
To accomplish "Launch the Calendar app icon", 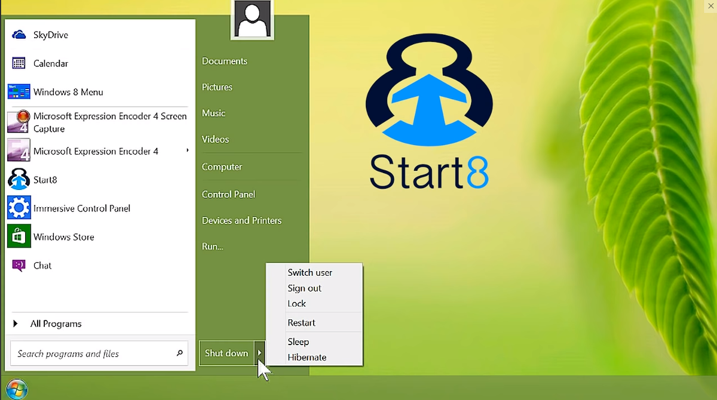I will point(19,63).
